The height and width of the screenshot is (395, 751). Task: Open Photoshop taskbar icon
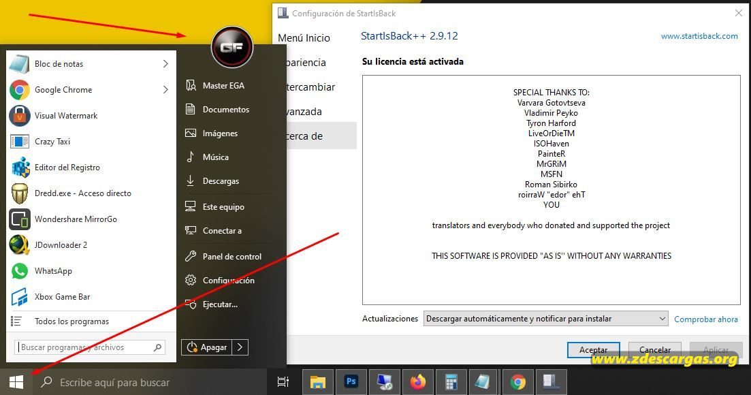pos(351,381)
